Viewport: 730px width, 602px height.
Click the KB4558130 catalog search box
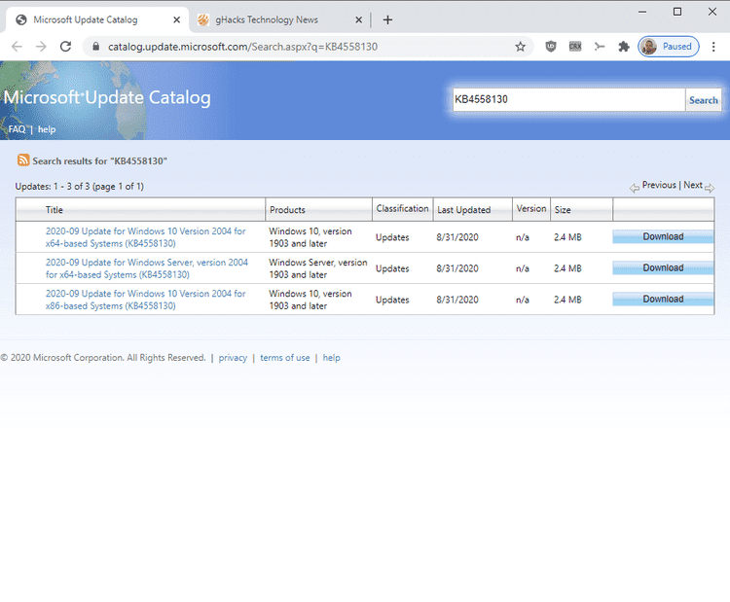(568, 99)
